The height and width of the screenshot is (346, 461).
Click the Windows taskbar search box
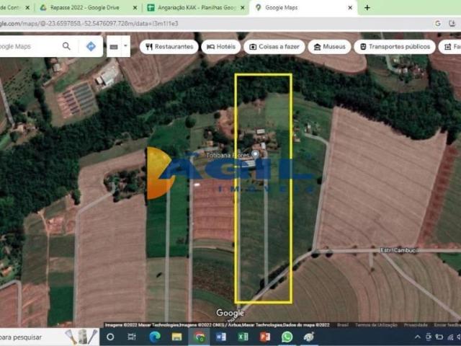(50, 337)
